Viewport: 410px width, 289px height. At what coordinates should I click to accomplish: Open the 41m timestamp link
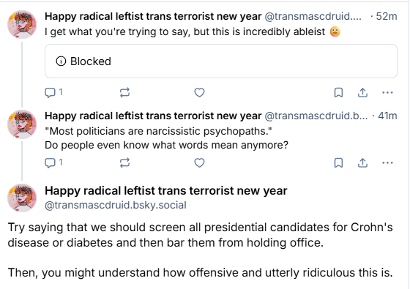pyautogui.click(x=387, y=116)
